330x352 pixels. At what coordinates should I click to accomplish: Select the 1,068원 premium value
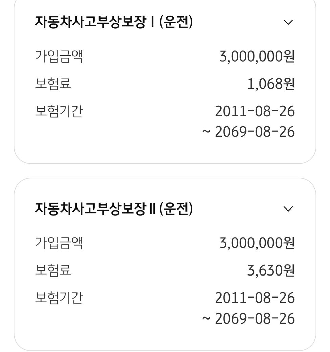point(271,84)
